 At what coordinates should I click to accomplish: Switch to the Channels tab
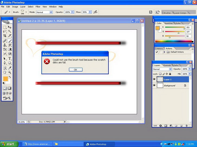click(x=167, y=65)
